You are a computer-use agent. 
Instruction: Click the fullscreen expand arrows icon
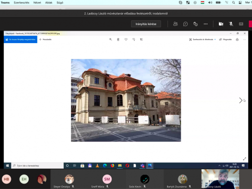click(x=245, y=159)
